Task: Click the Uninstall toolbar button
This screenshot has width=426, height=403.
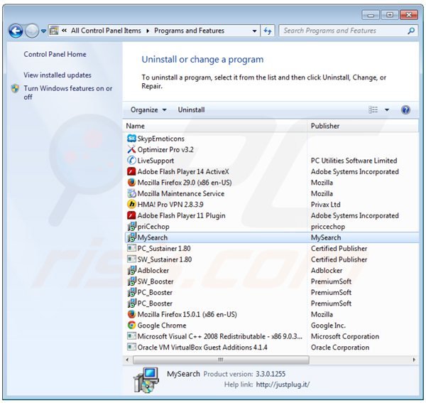Action: [191, 110]
